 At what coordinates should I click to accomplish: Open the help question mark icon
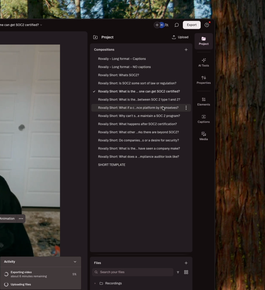pyautogui.click(x=207, y=25)
